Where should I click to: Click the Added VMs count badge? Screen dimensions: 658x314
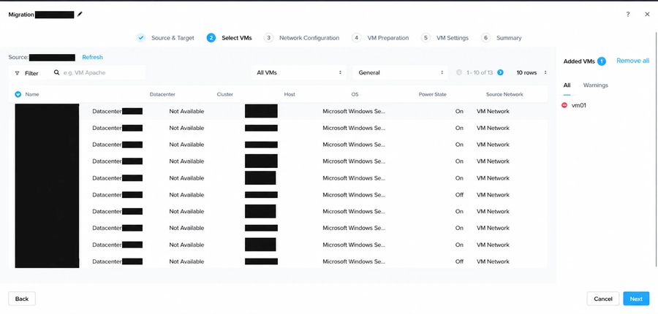[602, 61]
